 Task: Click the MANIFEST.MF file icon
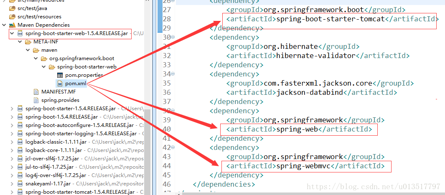[36, 92]
